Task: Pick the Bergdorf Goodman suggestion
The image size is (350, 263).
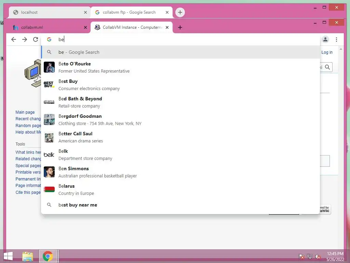Action: tap(180, 120)
